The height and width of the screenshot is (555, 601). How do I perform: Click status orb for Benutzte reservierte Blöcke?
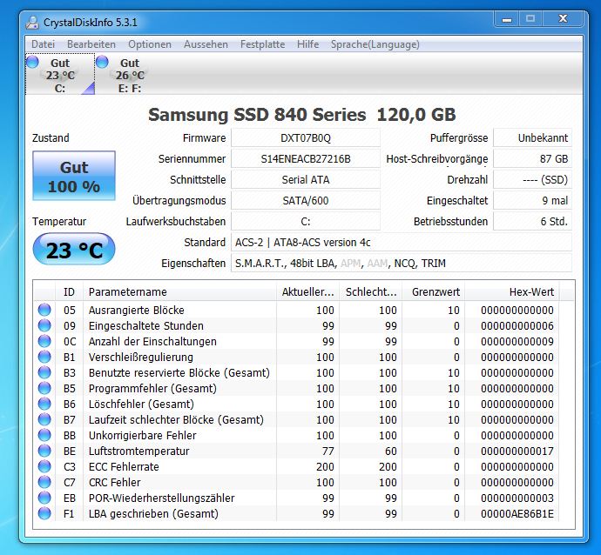pos(44,373)
